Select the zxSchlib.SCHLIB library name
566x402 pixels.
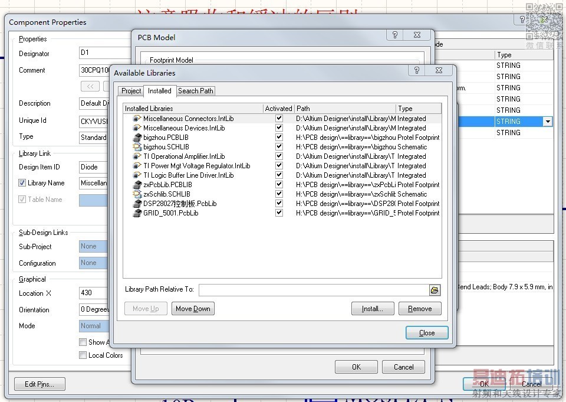pyautogui.click(x=167, y=194)
